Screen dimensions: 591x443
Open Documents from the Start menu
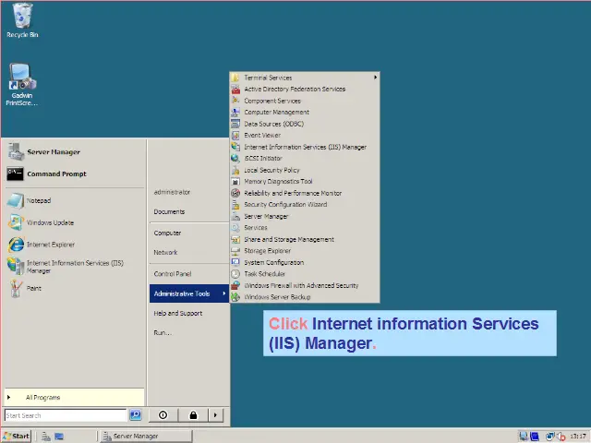pyautogui.click(x=169, y=211)
